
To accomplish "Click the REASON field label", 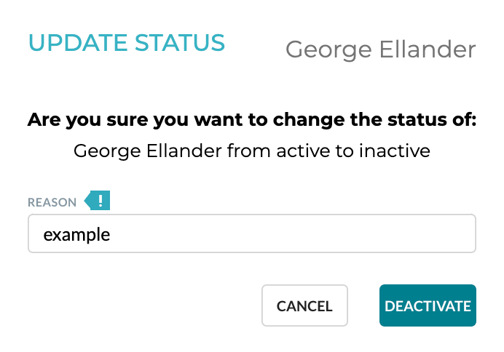I will pyautogui.click(x=52, y=202).
